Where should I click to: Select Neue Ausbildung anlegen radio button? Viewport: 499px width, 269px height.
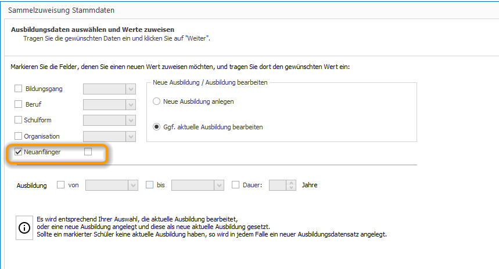point(156,101)
